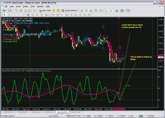The height and width of the screenshot is (118, 165).
Task: Open the Strategy Tester magnifier icon
Action: [35, 10]
